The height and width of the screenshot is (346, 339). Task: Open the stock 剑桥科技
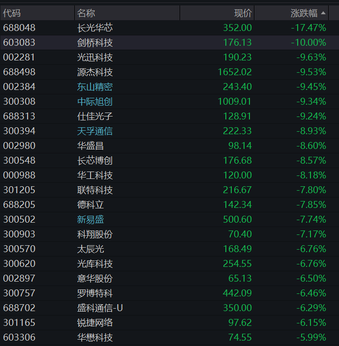(95, 43)
